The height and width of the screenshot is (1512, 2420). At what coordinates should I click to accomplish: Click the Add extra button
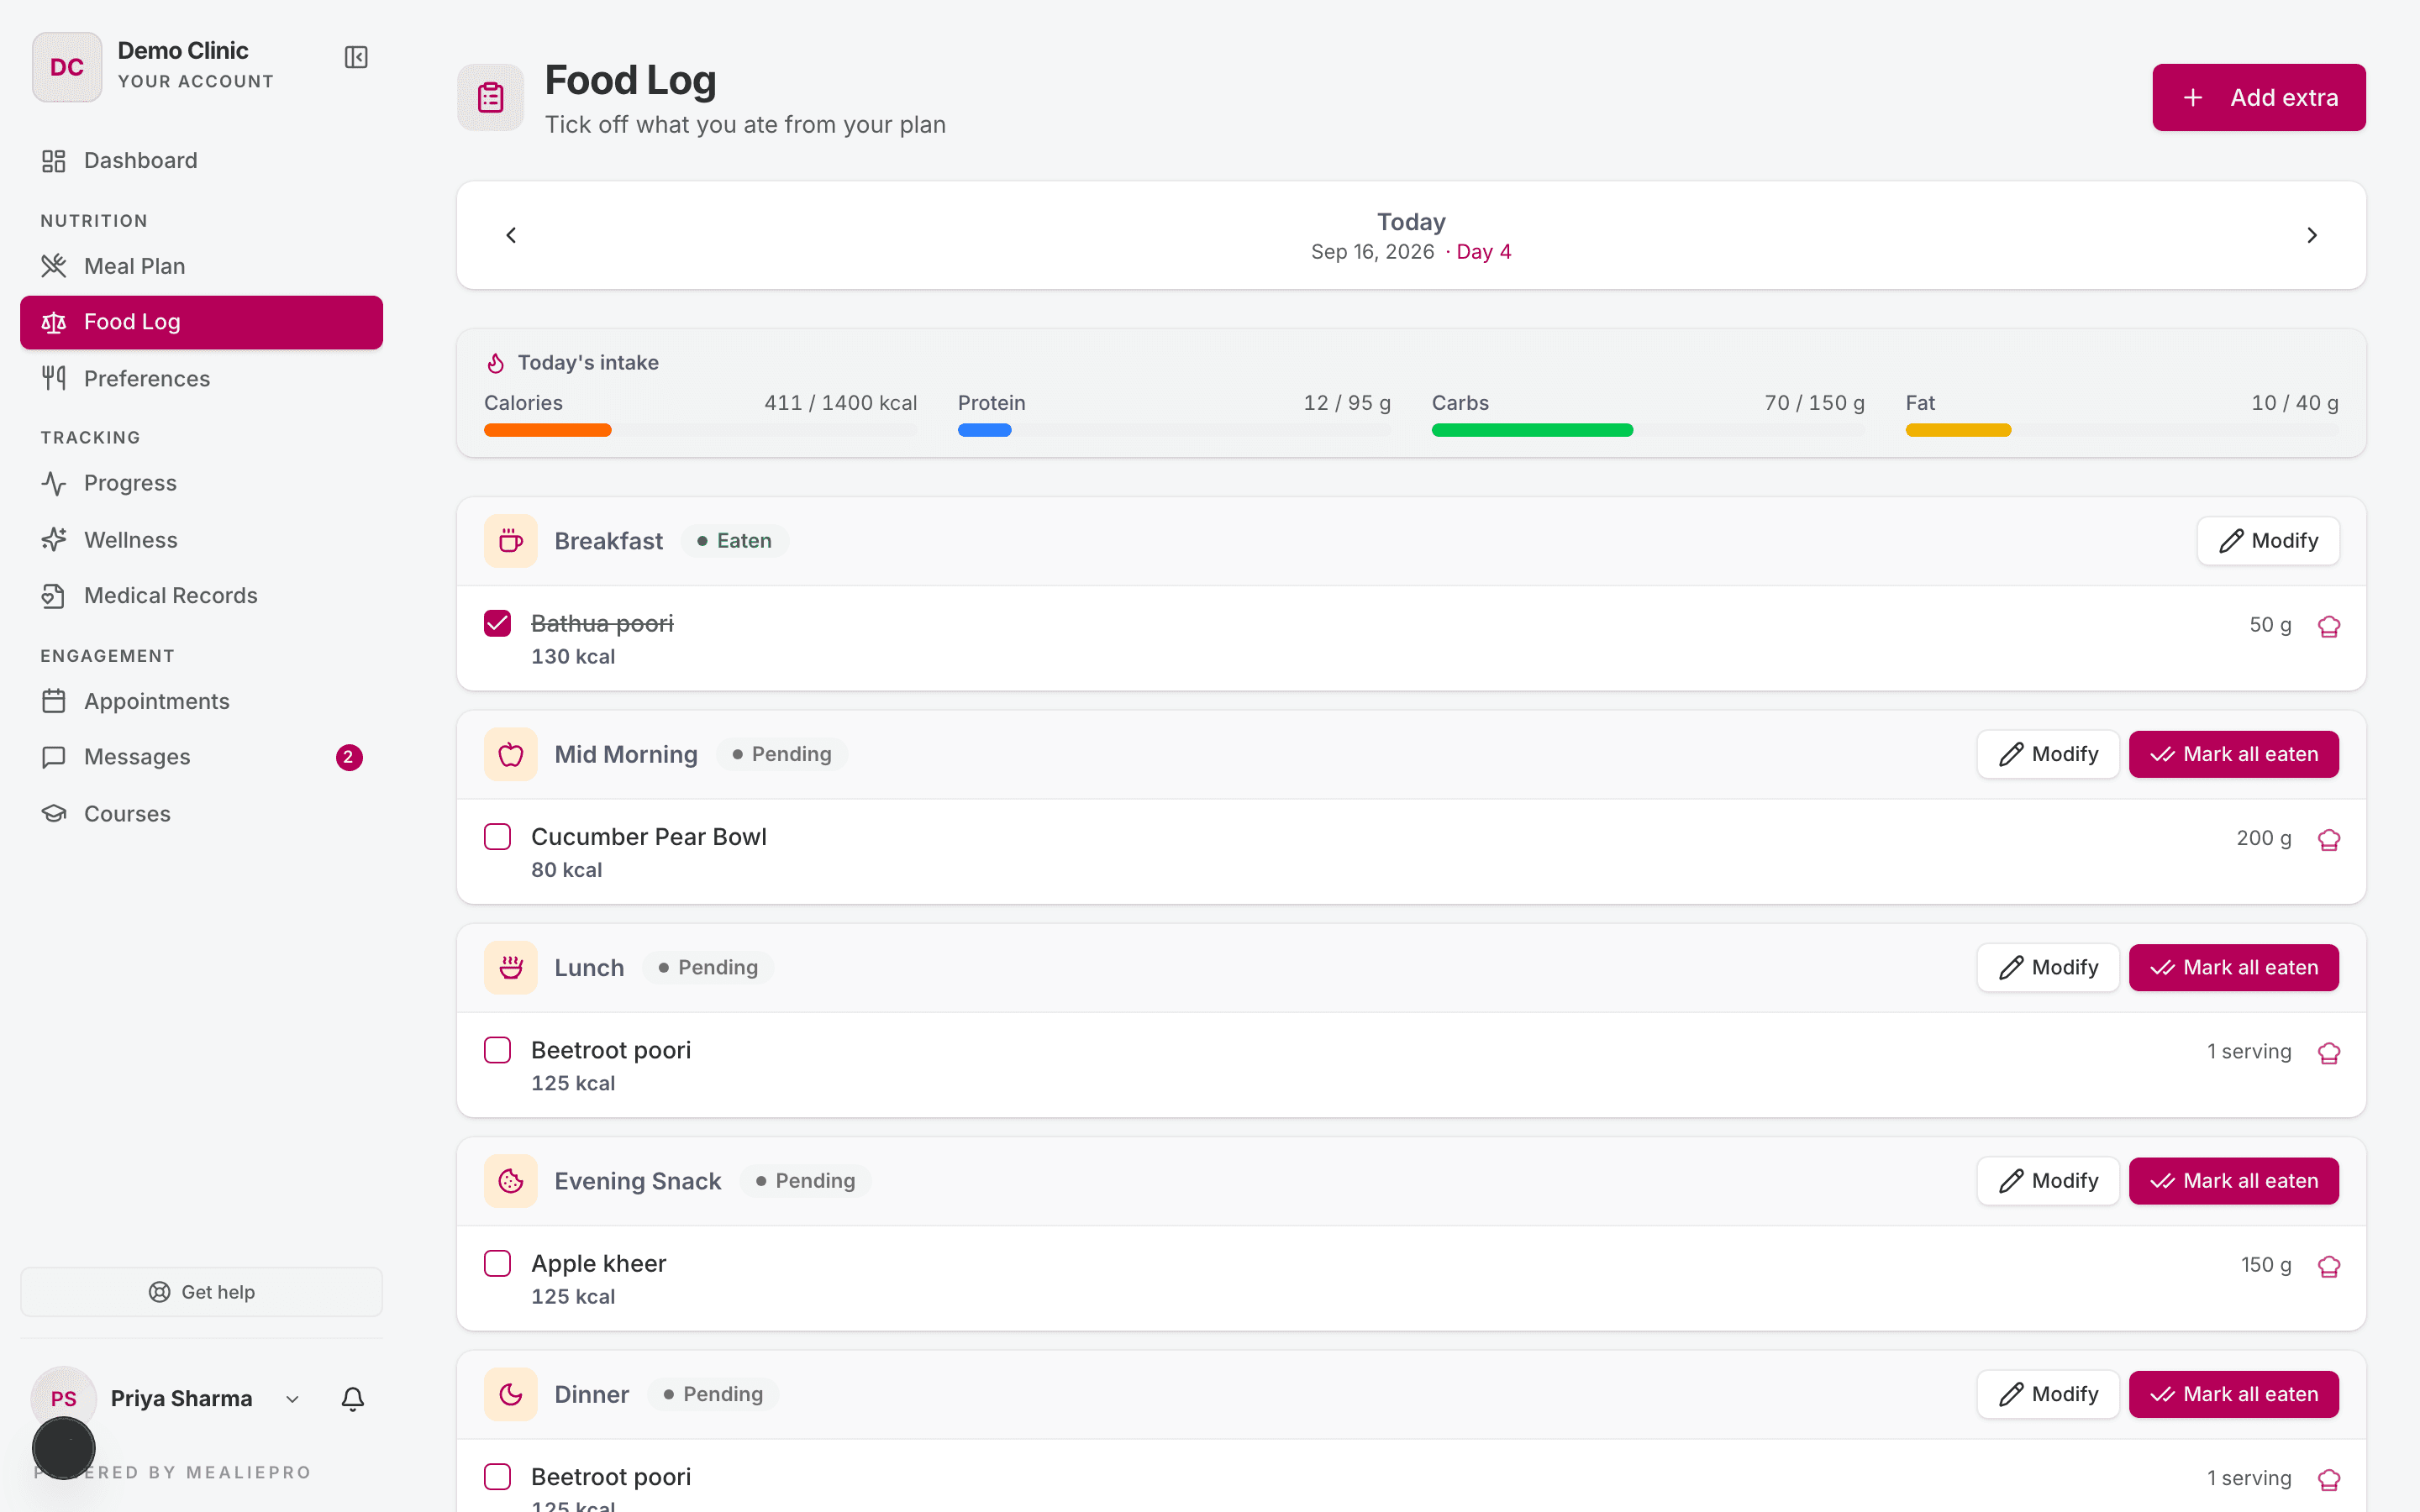2259,97
